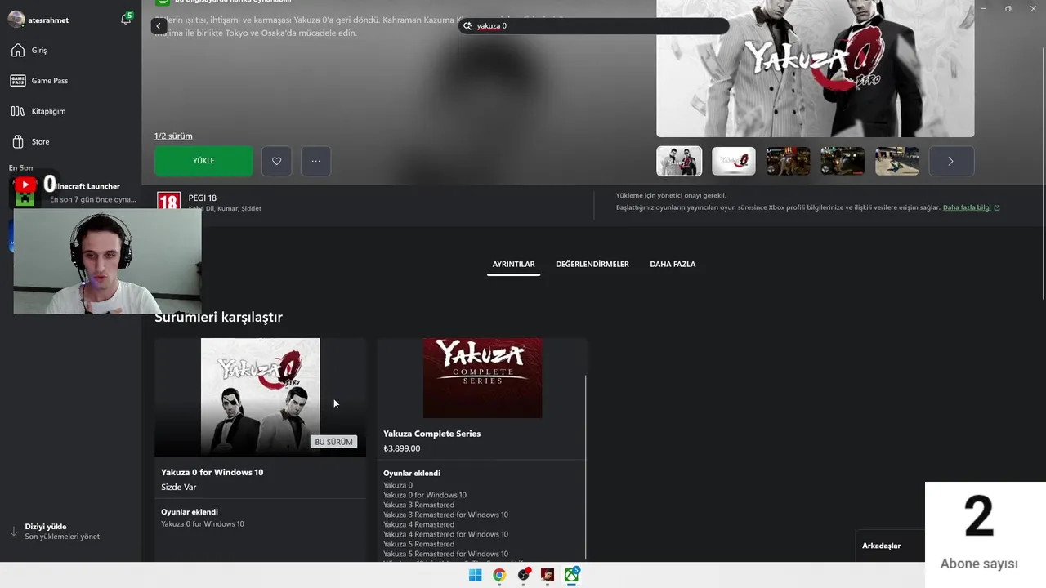Switch to the DEĞERLENDİRMELER tab

[592, 264]
